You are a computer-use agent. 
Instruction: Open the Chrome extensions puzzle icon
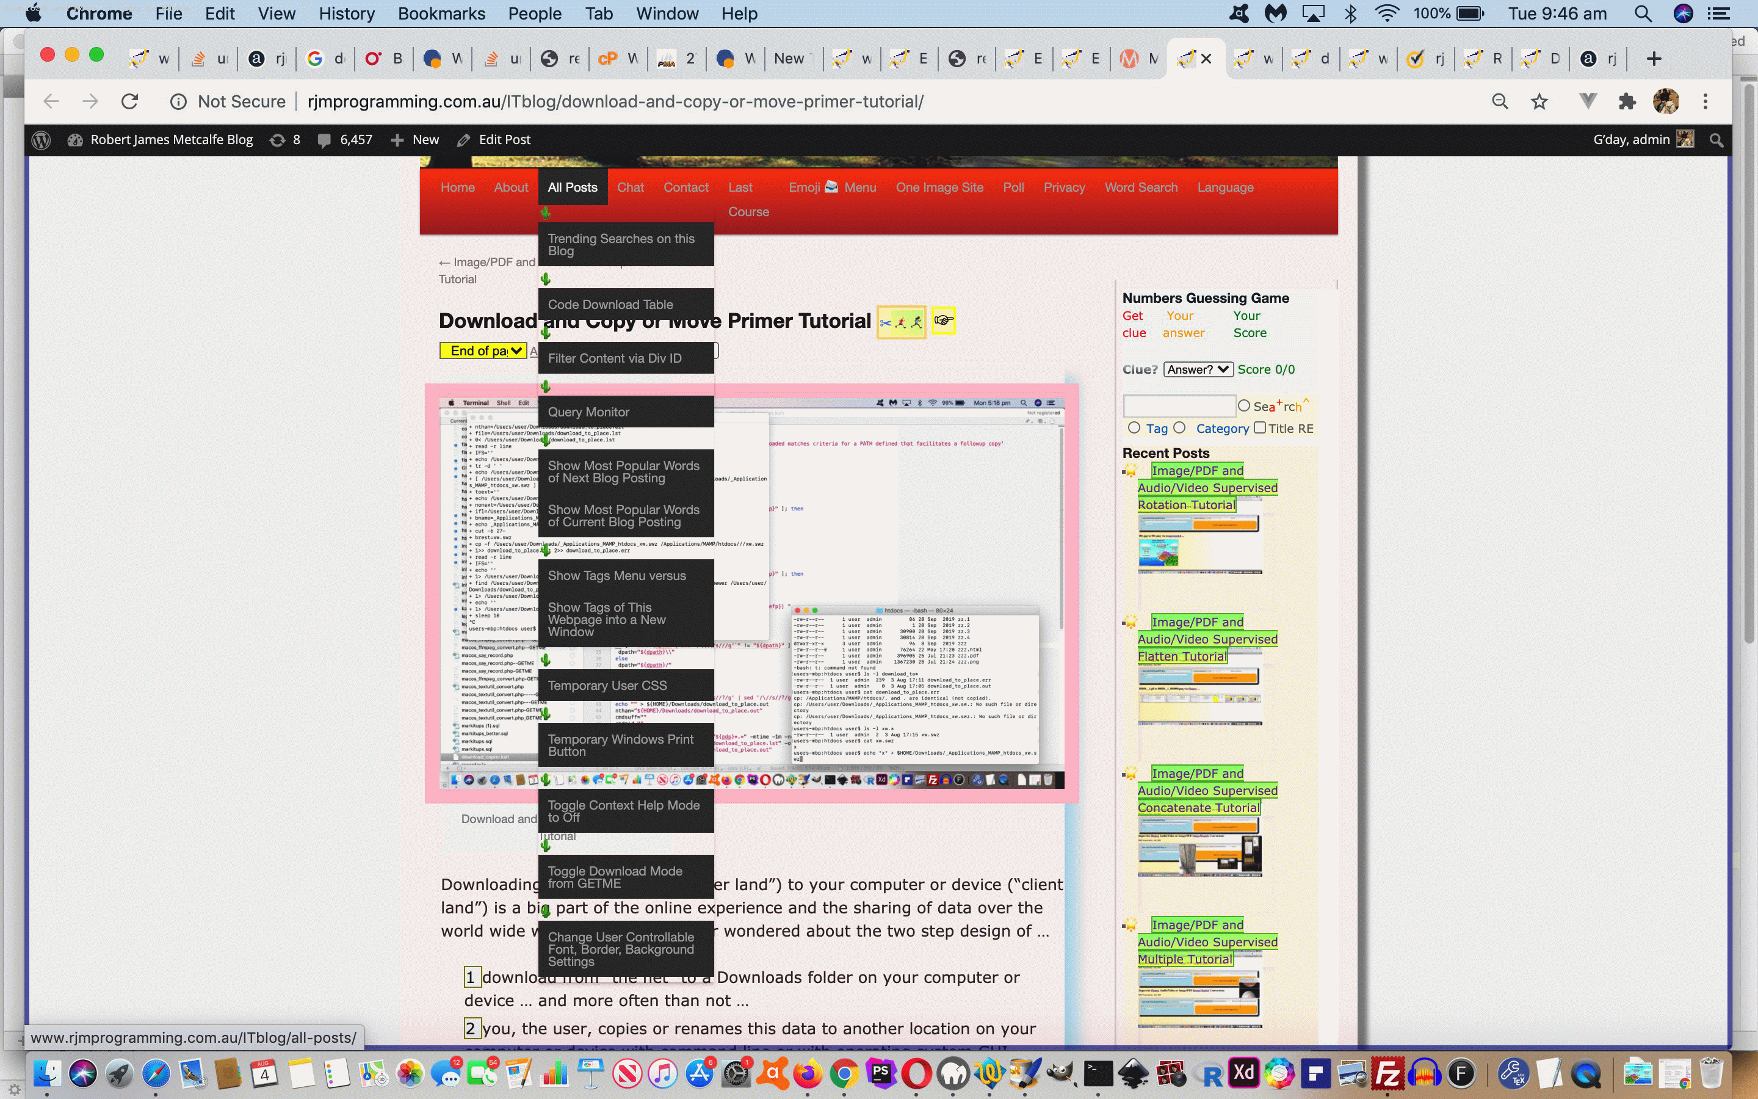click(x=1627, y=102)
